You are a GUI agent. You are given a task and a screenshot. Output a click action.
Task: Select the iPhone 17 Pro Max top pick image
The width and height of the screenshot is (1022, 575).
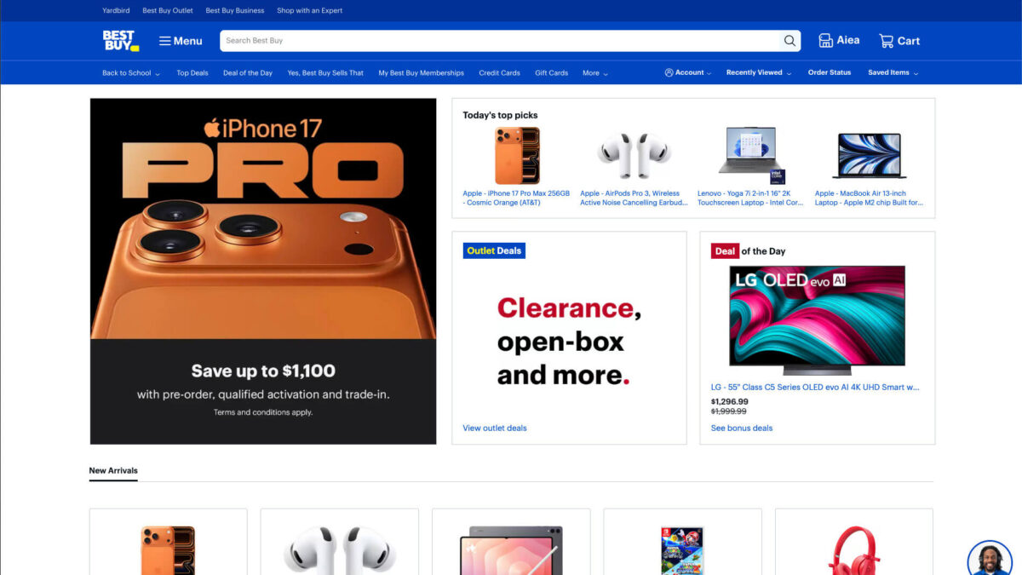click(517, 156)
